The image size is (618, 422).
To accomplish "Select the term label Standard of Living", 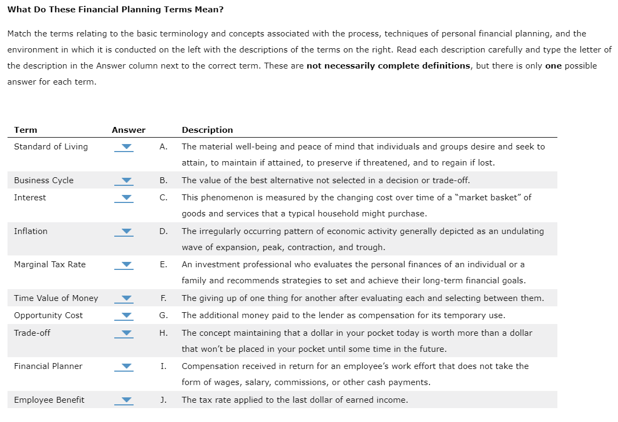I will coord(50,147).
